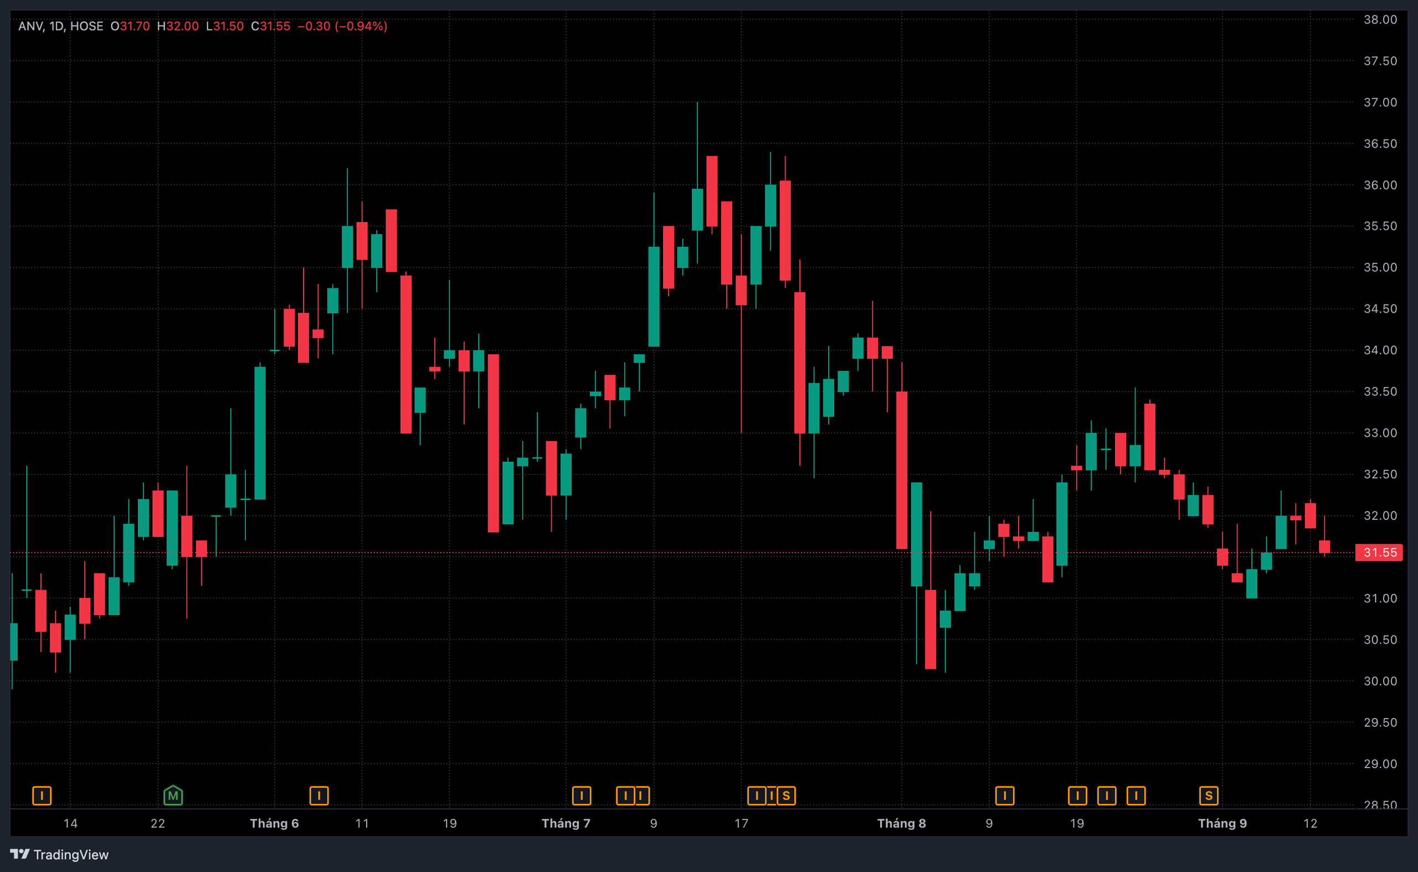The image size is (1418, 872).
Task: Click the Tháng 9 date label
Action: tap(1222, 824)
